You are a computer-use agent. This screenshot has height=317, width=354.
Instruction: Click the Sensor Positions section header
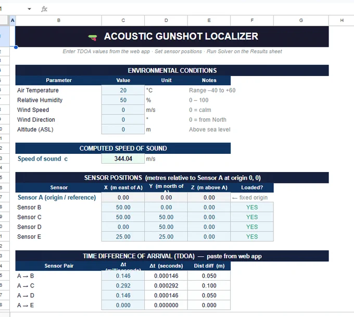pos(172,178)
